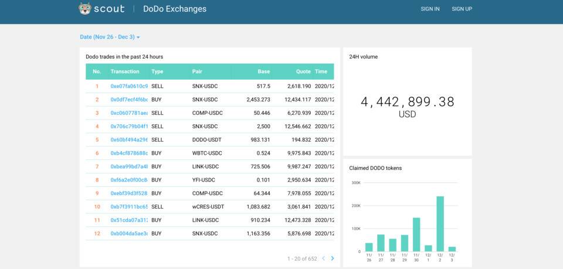This screenshot has width=563, height=269.
Task: Click the 12/2 bar in Claimed DODO chart
Action: pyautogui.click(x=440, y=224)
